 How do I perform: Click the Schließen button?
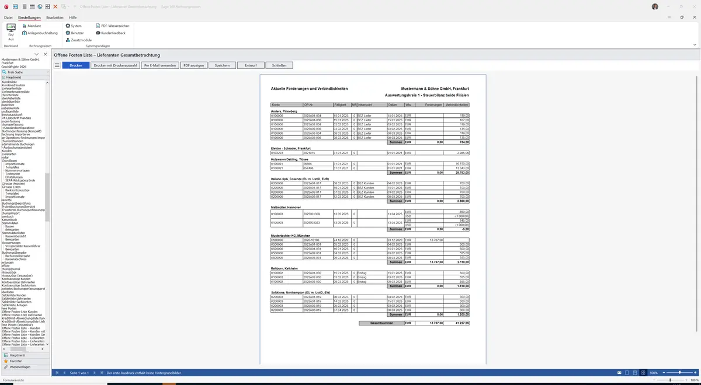pyautogui.click(x=279, y=65)
